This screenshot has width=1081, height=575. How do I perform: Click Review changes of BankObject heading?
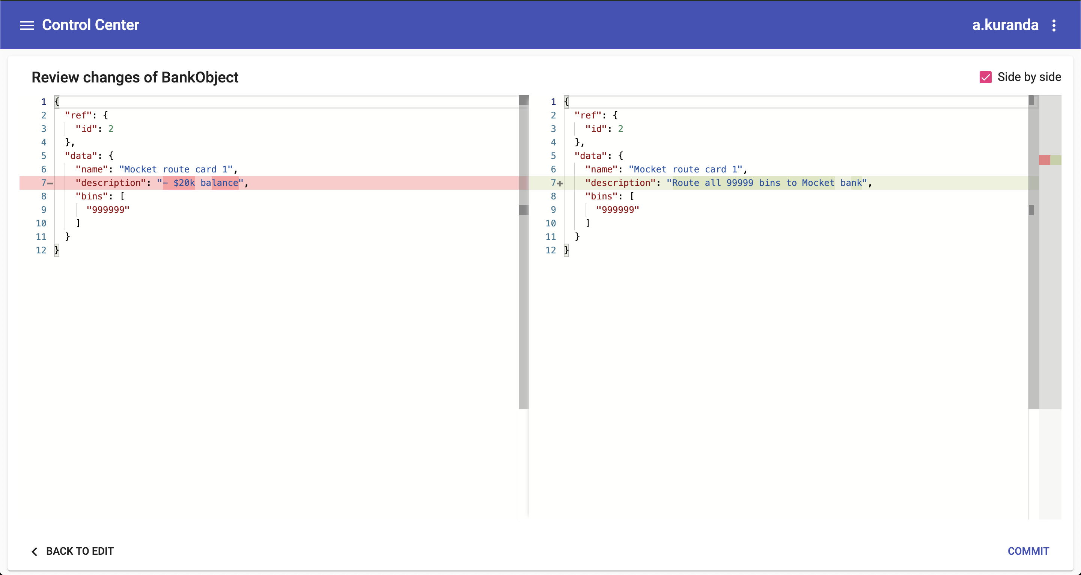pyautogui.click(x=135, y=78)
